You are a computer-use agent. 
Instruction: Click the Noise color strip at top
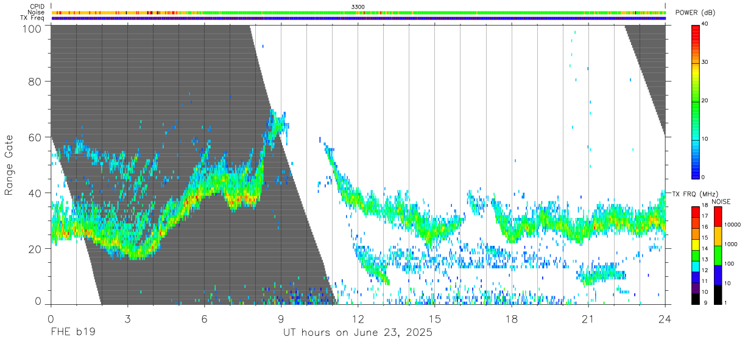tap(358, 12)
